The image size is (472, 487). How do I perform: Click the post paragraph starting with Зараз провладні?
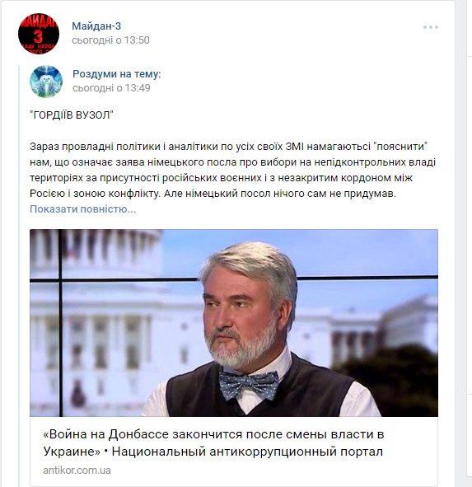click(233, 170)
